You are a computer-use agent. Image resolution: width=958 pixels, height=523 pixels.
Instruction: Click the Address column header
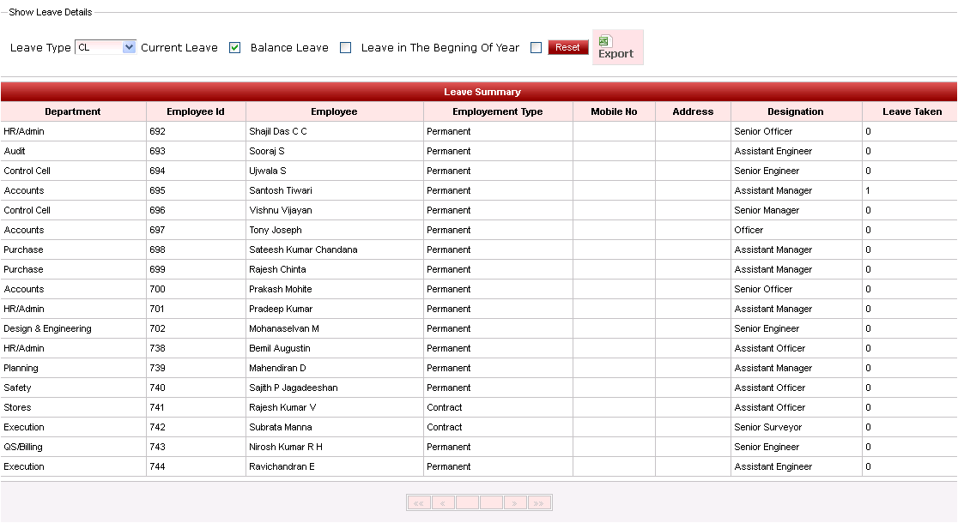[x=693, y=111]
